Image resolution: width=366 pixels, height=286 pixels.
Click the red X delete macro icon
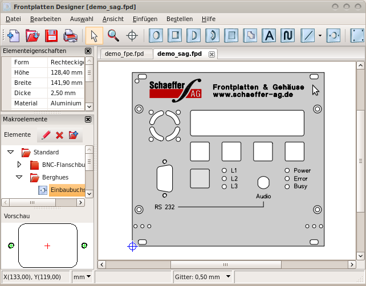59,135
